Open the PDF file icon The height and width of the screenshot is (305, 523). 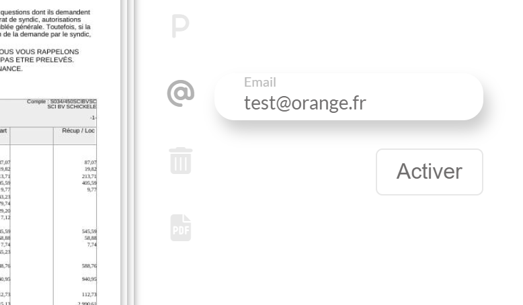[181, 228]
